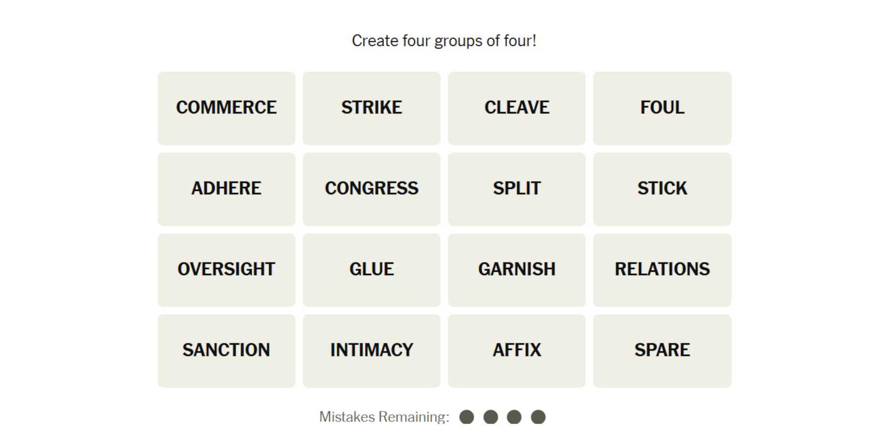Choose the FOUL word tile

[662, 108]
